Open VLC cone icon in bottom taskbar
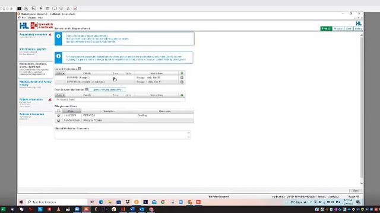380x213 pixels. pyautogui.click(x=58, y=209)
